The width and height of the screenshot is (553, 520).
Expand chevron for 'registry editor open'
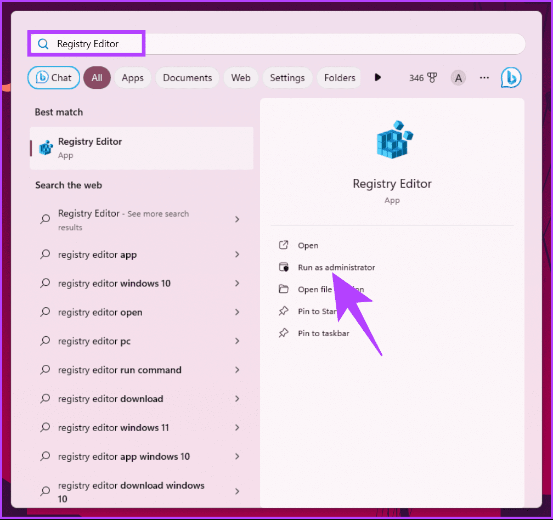pyautogui.click(x=238, y=312)
